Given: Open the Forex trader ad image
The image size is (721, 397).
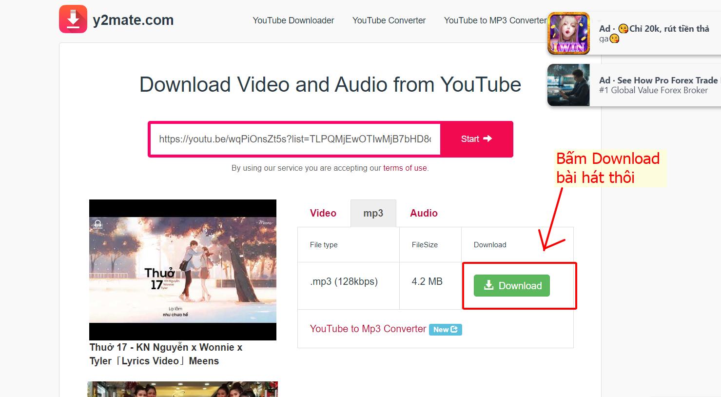Looking at the screenshot, I should 568,85.
